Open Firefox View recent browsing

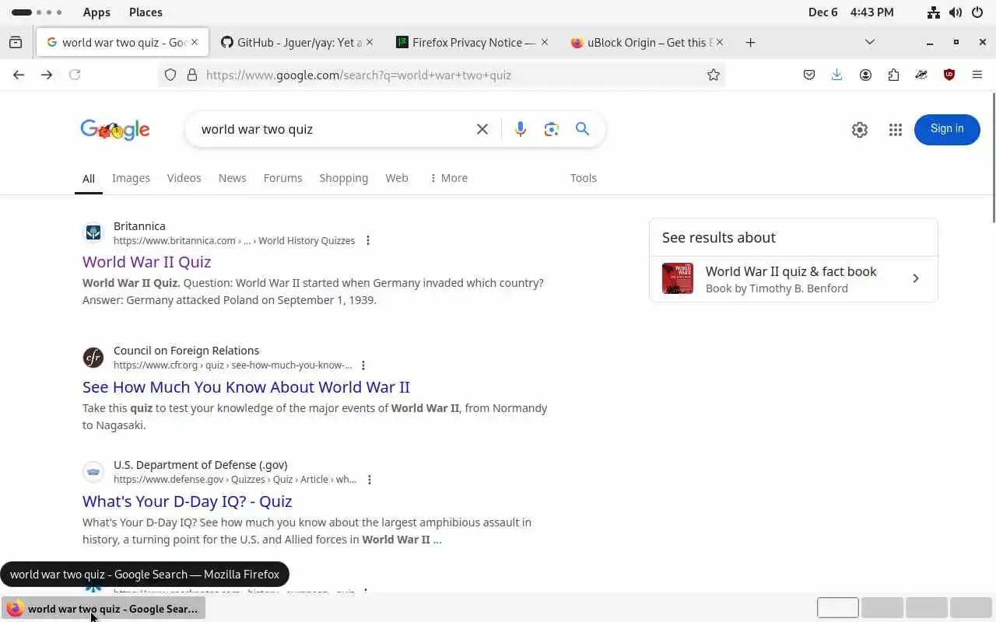tap(16, 43)
